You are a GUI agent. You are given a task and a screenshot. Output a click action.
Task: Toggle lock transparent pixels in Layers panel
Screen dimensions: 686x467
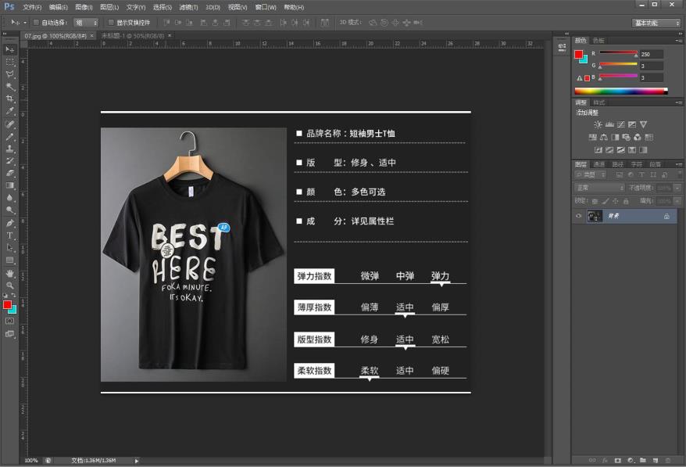(x=595, y=201)
